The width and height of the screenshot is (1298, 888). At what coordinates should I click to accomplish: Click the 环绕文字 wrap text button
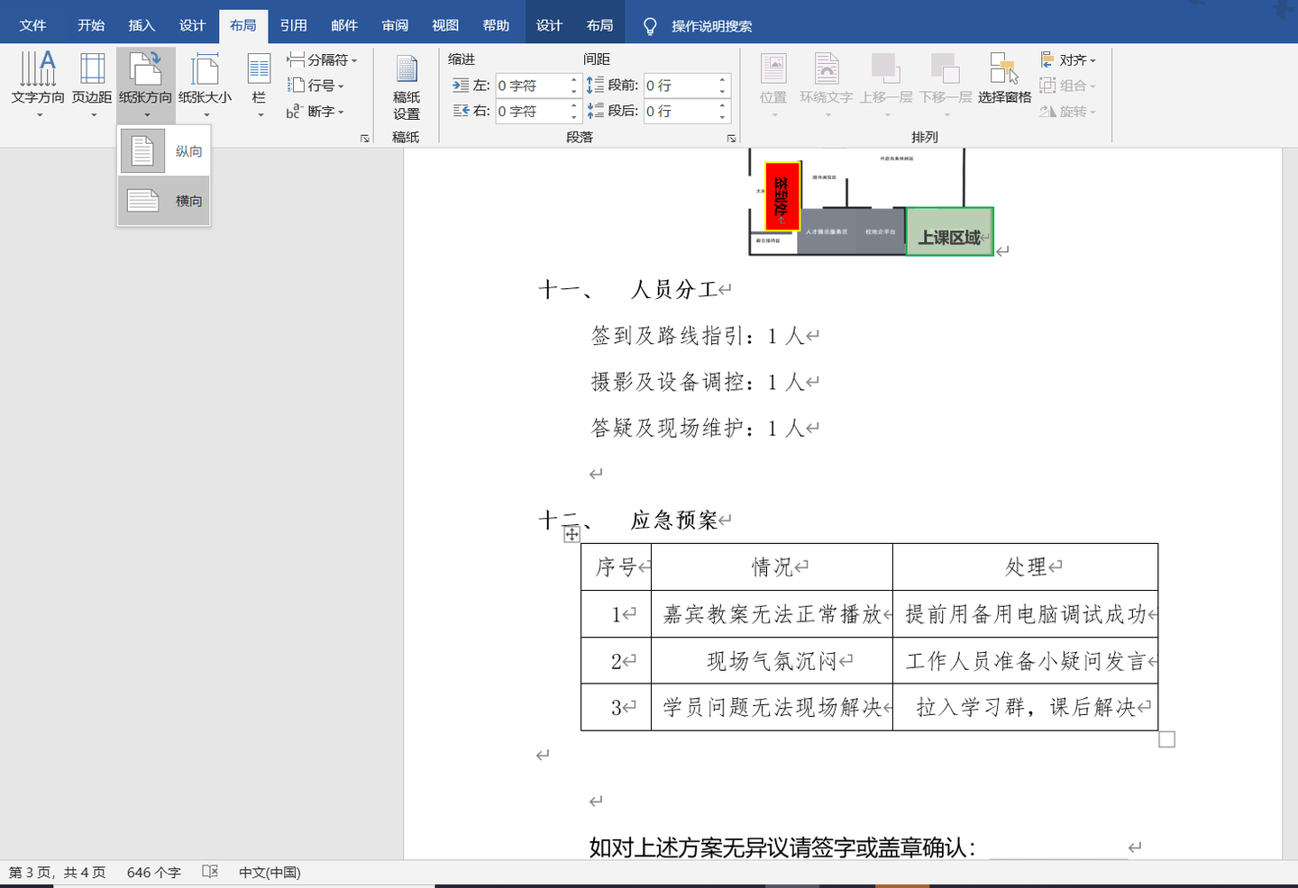[x=827, y=85]
